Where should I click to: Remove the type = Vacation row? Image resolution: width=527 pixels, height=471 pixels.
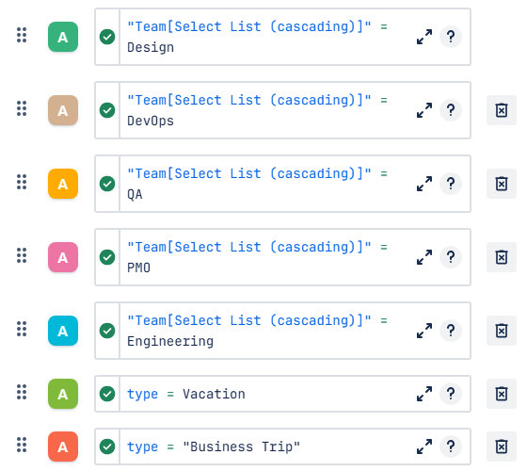[501, 394]
